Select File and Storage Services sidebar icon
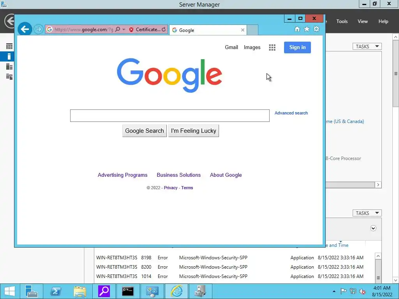The width and height of the screenshot is (399, 299). 9,77
